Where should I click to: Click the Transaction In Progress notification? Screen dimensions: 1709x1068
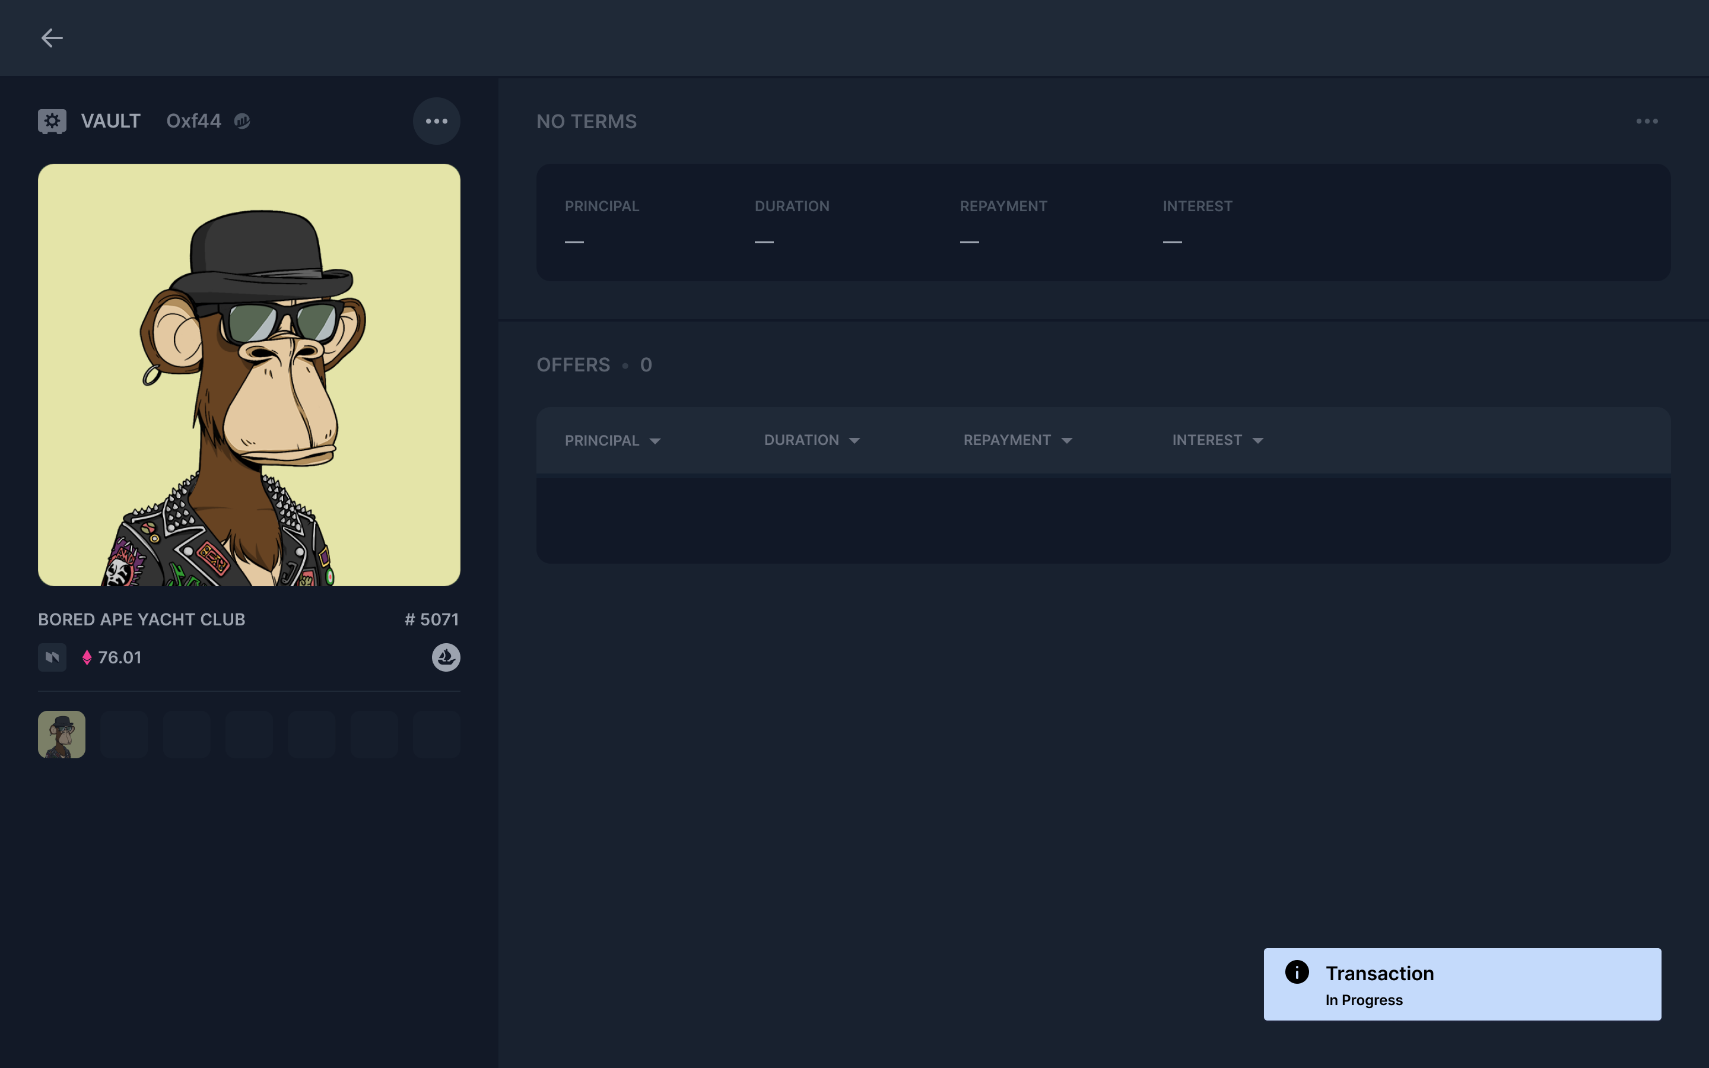1462,984
